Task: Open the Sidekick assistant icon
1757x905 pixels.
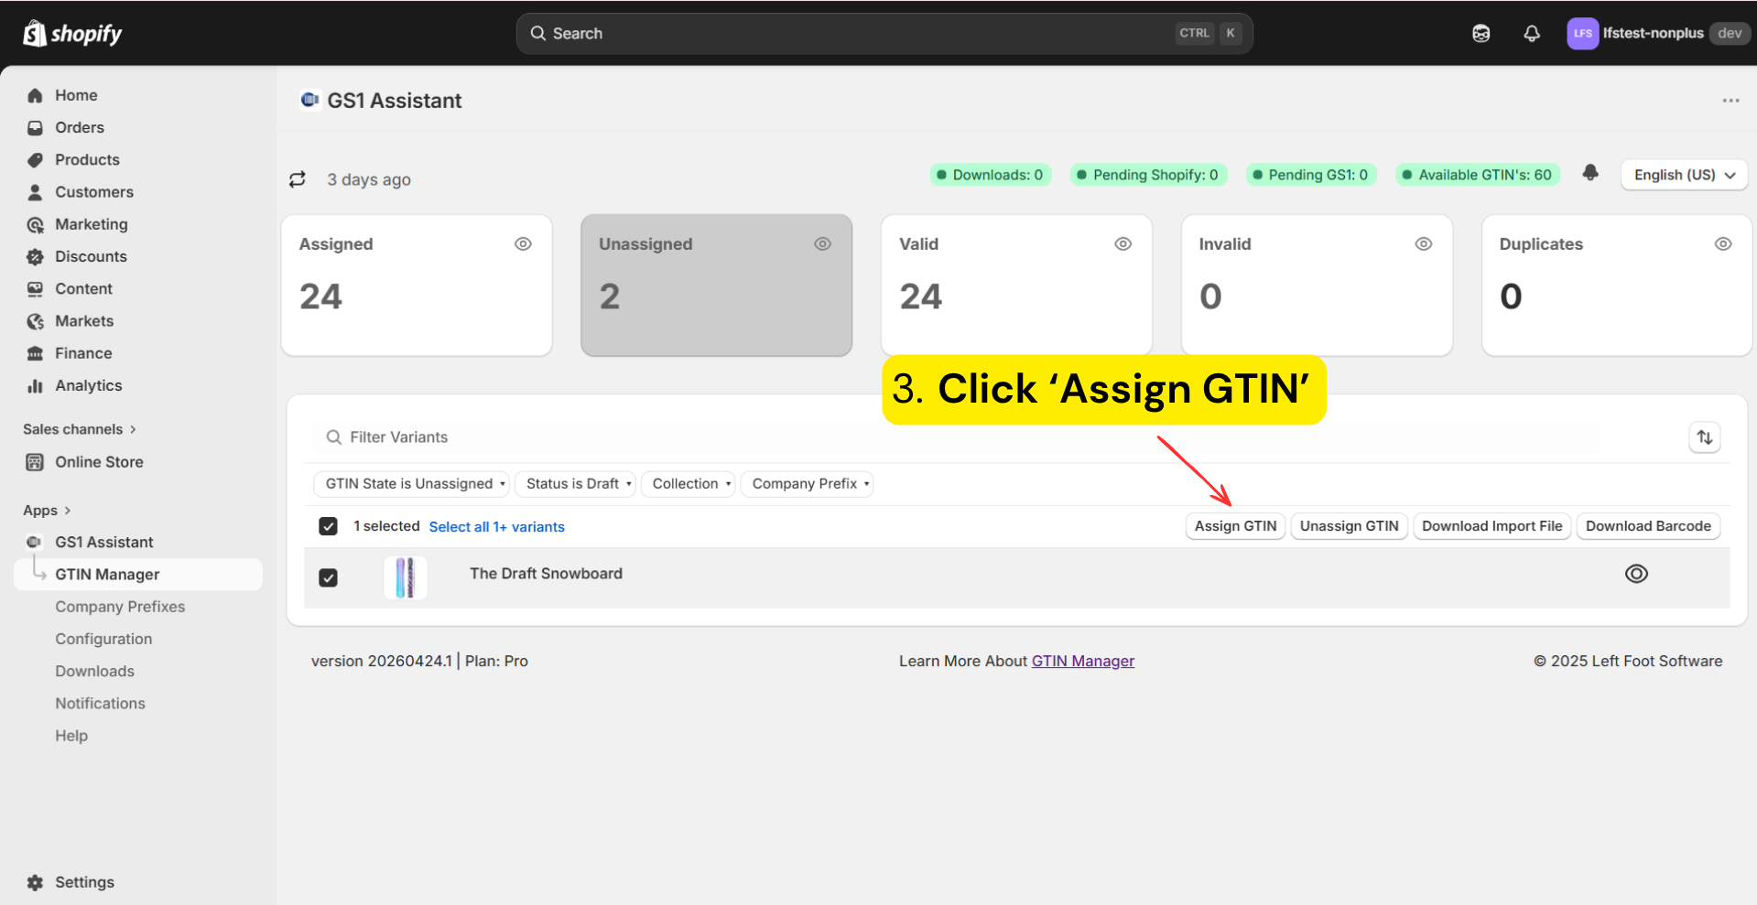Action: point(1480,34)
